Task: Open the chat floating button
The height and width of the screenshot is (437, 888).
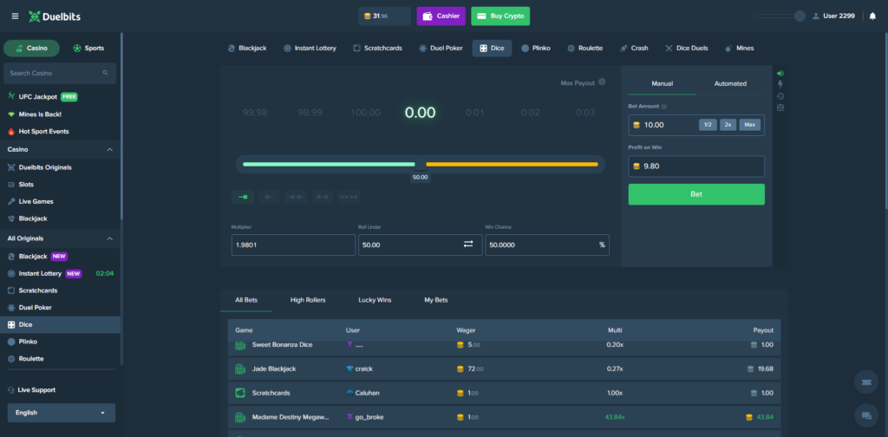Action: point(866,415)
